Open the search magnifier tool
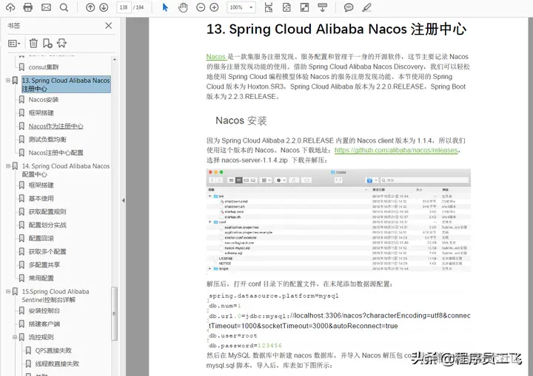The height and width of the screenshot is (376, 533). [x=64, y=7]
